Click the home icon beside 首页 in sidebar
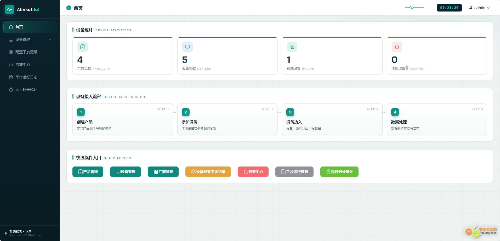 point(11,27)
